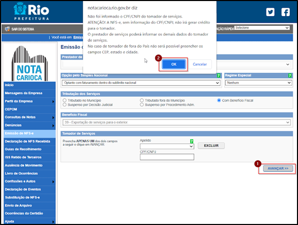Image resolution: width=298 pixels, height=225 pixels.
Task: Click the CPF/CNPJ input field
Action: point(167,157)
